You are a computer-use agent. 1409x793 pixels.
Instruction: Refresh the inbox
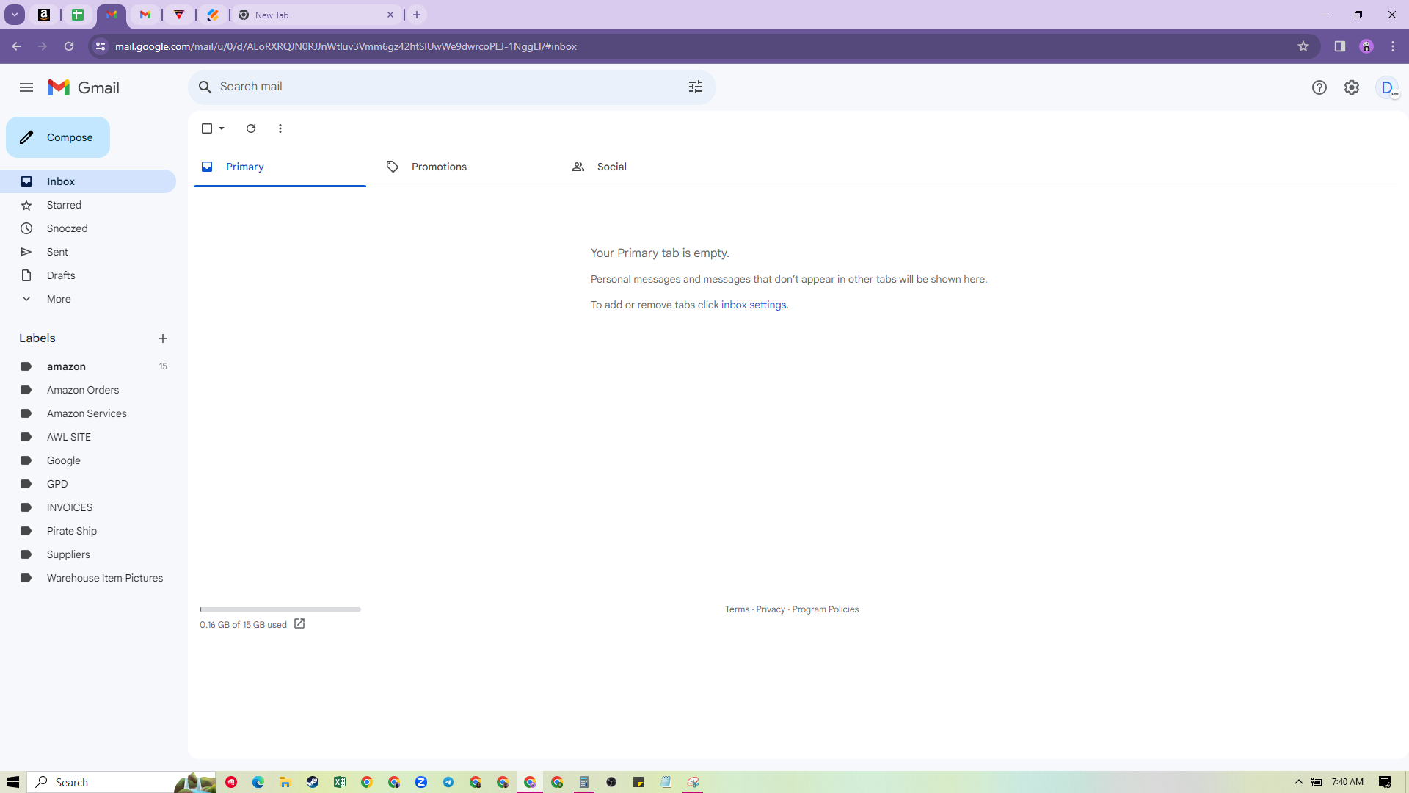(x=251, y=128)
